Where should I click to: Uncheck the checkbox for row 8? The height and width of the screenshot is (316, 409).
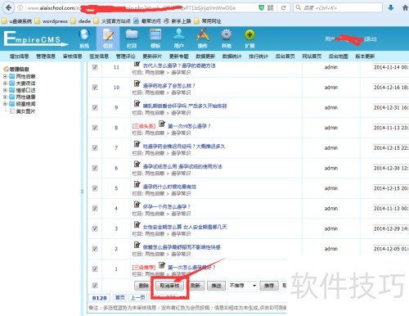click(x=95, y=128)
